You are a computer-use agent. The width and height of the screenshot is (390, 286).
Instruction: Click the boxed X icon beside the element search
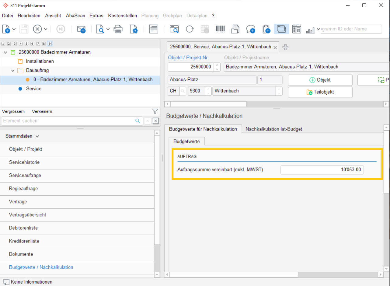click(x=155, y=121)
